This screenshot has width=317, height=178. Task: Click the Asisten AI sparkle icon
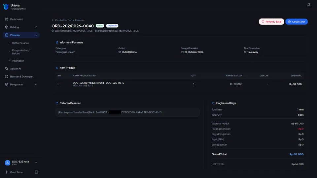7,69
